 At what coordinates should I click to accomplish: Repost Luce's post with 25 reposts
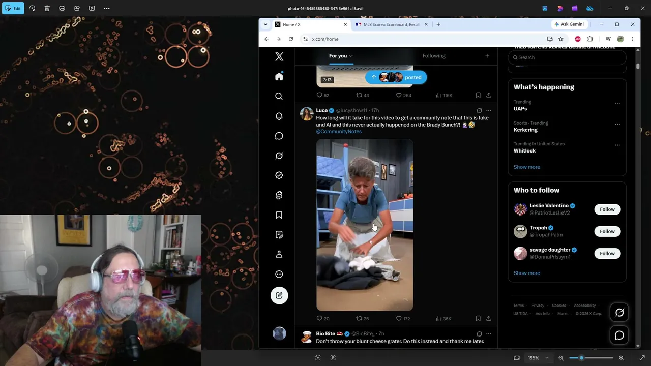(363, 319)
